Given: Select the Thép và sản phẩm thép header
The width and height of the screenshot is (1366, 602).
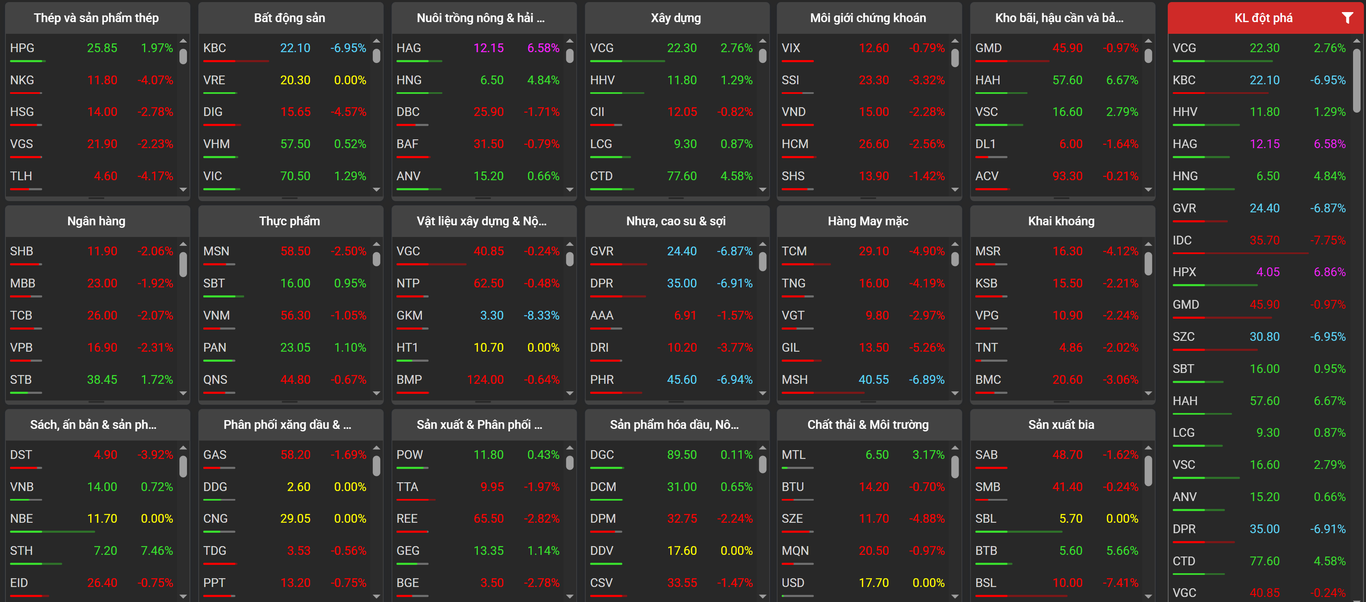Looking at the screenshot, I should pyautogui.click(x=96, y=18).
